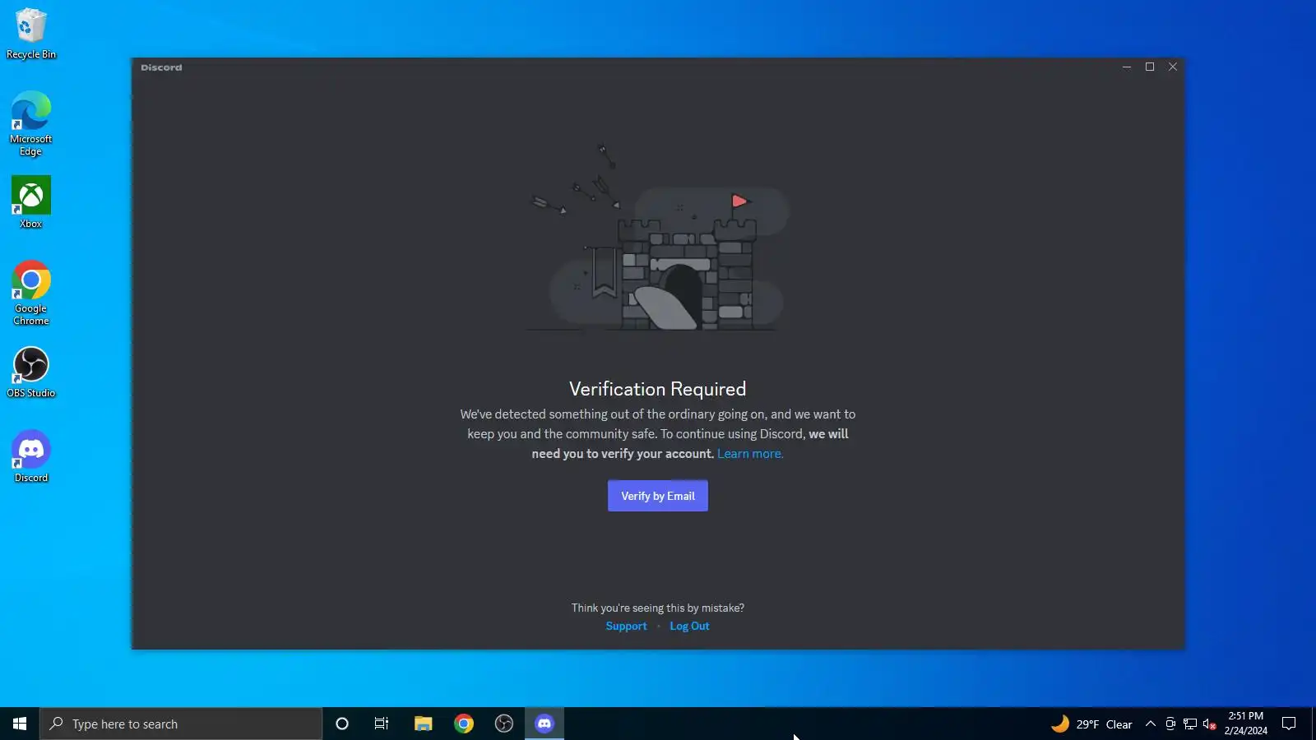Image resolution: width=1316 pixels, height=740 pixels.
Task: Select the Microsoft Edge desktop shortcut
Action: tap(31, 123)
